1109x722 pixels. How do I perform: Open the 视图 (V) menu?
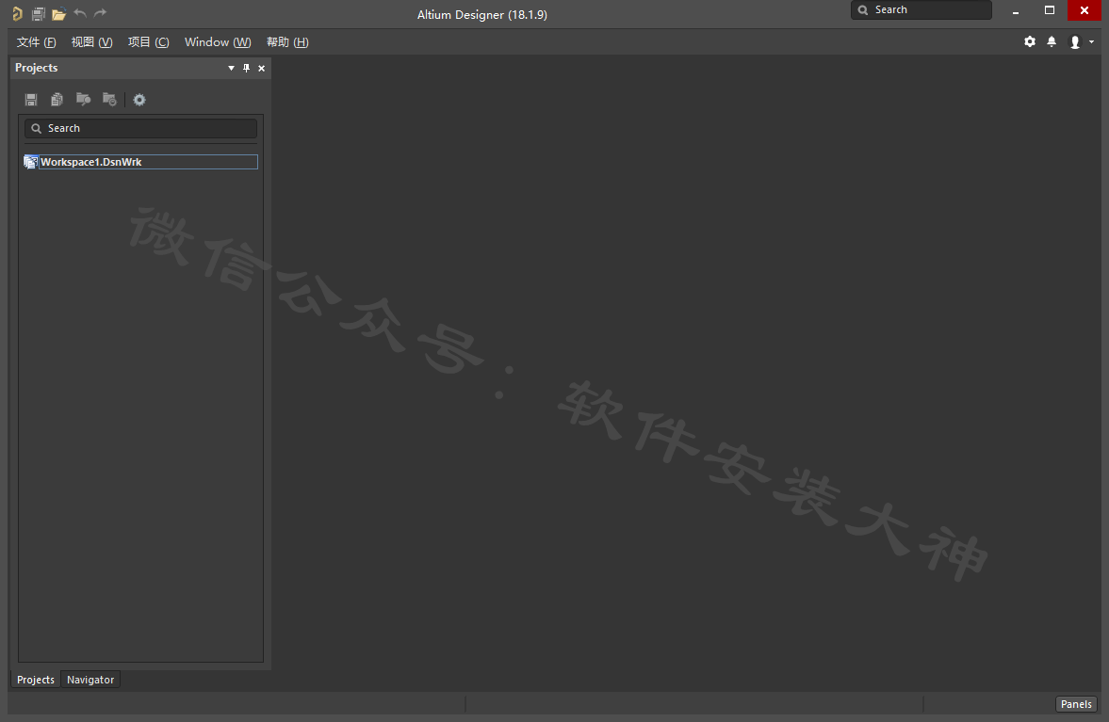coord(92,42)
